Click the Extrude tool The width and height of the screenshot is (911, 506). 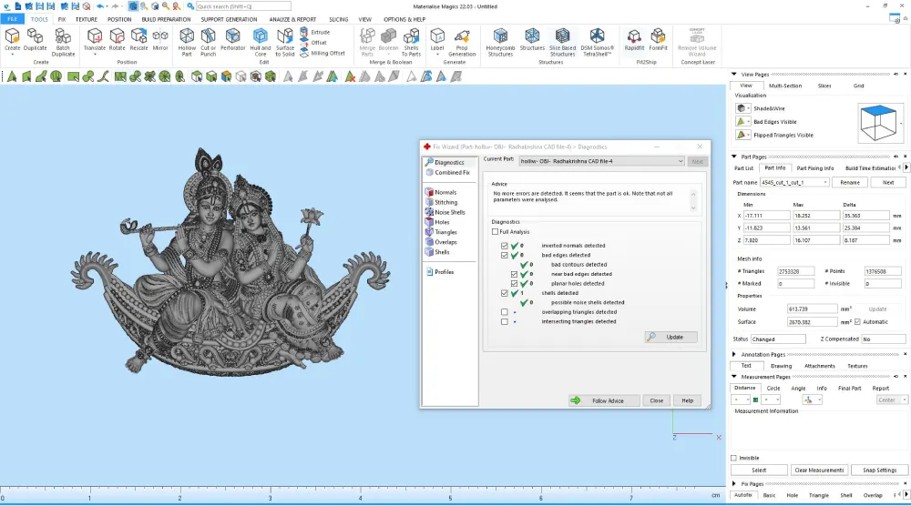[315, 33]
